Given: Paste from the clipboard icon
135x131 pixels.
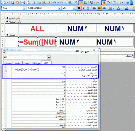Looking at the screenshot, I should [x=44, y=3].
